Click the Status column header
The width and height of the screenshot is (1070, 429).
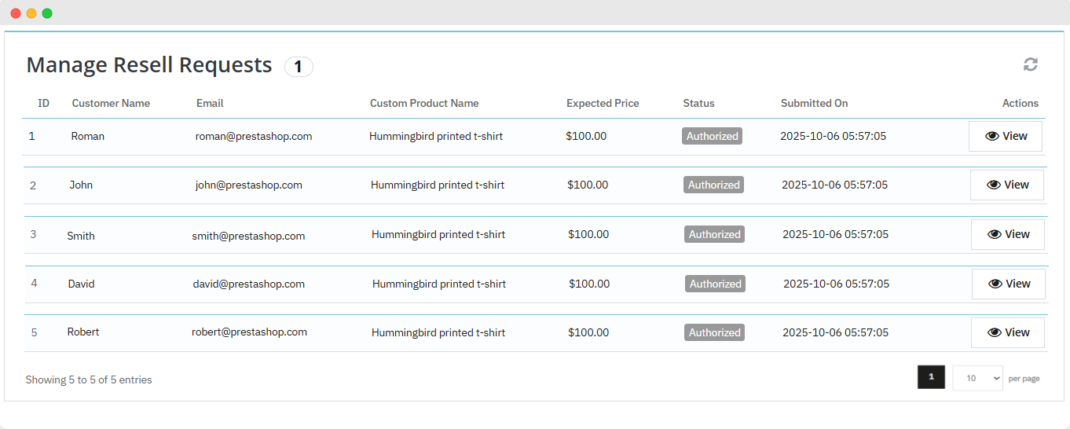coord(698,103)
